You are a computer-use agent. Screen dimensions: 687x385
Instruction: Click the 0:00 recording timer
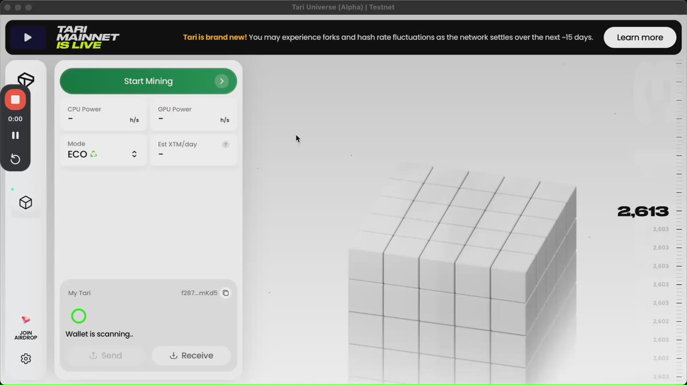coord(16,119)
